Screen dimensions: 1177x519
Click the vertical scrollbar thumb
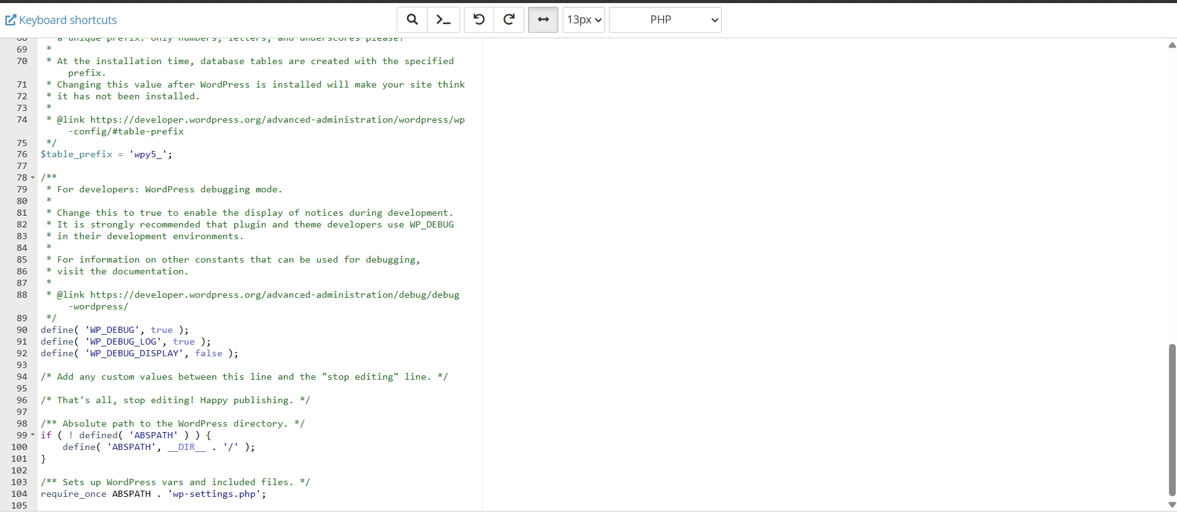coord(1172,420)
